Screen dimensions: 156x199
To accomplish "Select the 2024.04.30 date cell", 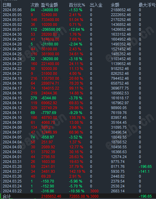I will [x=12, y=34].
